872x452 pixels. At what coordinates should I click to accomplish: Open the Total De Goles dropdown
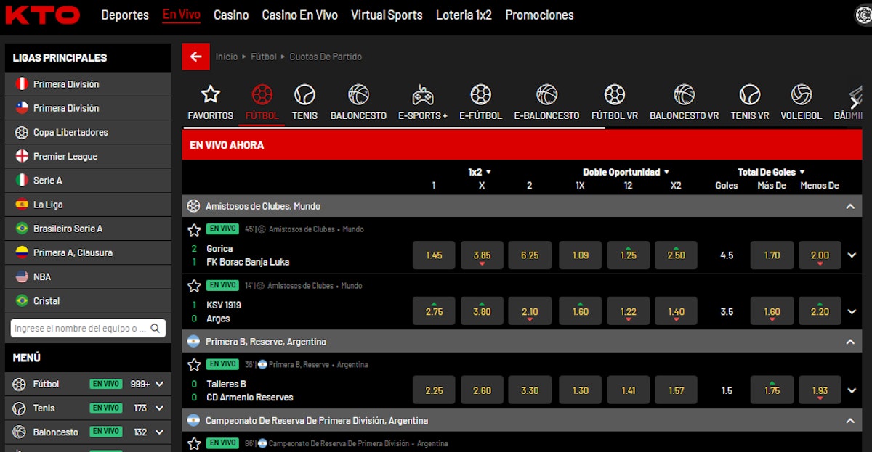pyautogui.click(x=771, y=172)
